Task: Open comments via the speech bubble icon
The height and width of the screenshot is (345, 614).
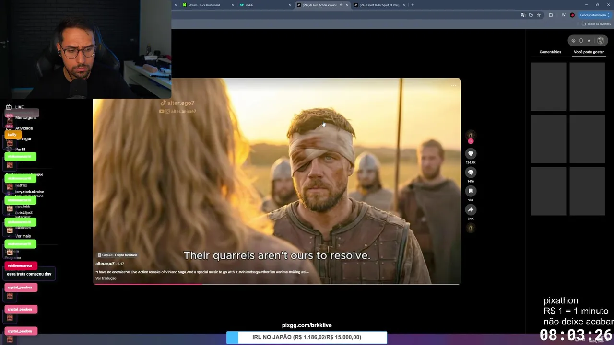Action: point(471,172)
